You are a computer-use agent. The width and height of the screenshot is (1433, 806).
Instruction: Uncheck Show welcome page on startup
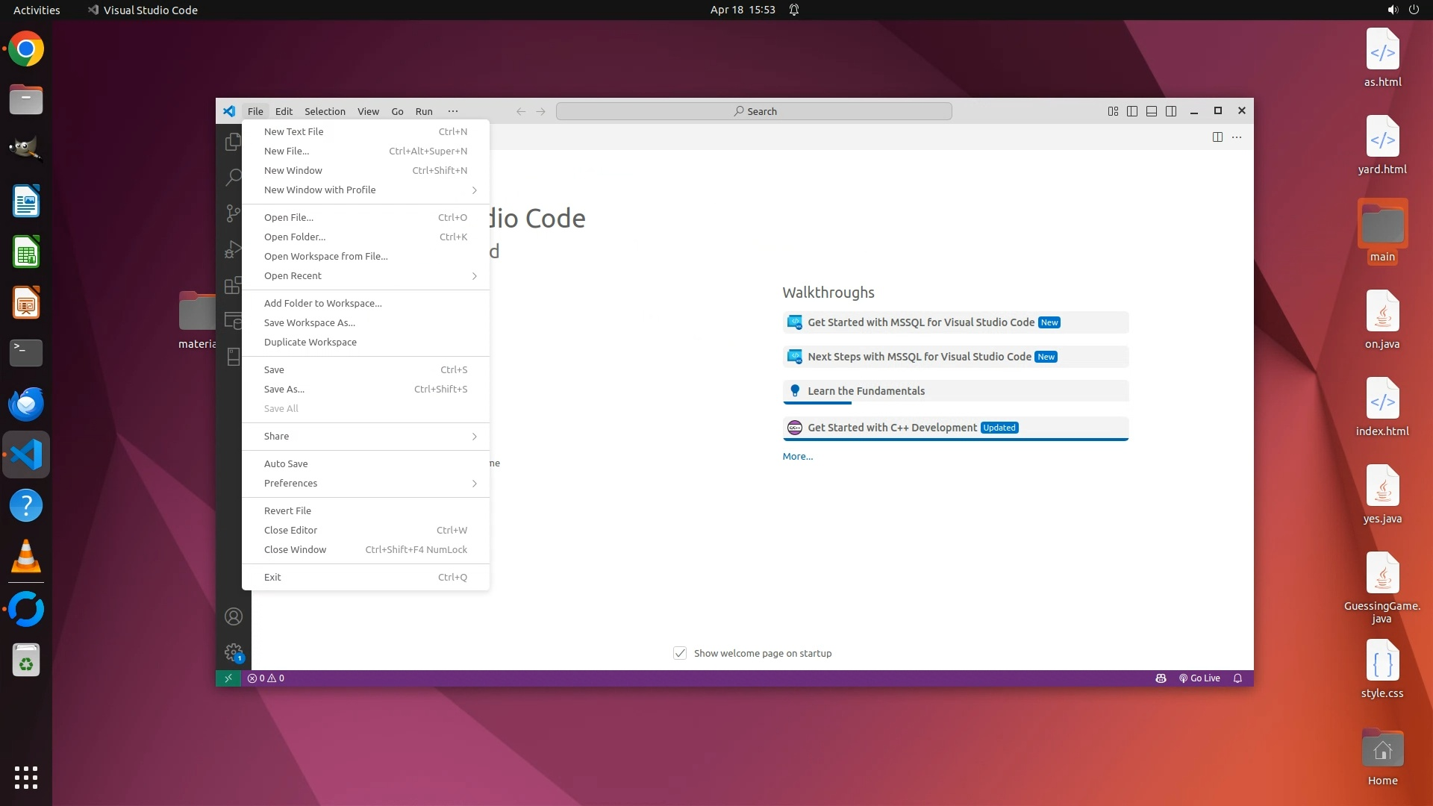680,653
